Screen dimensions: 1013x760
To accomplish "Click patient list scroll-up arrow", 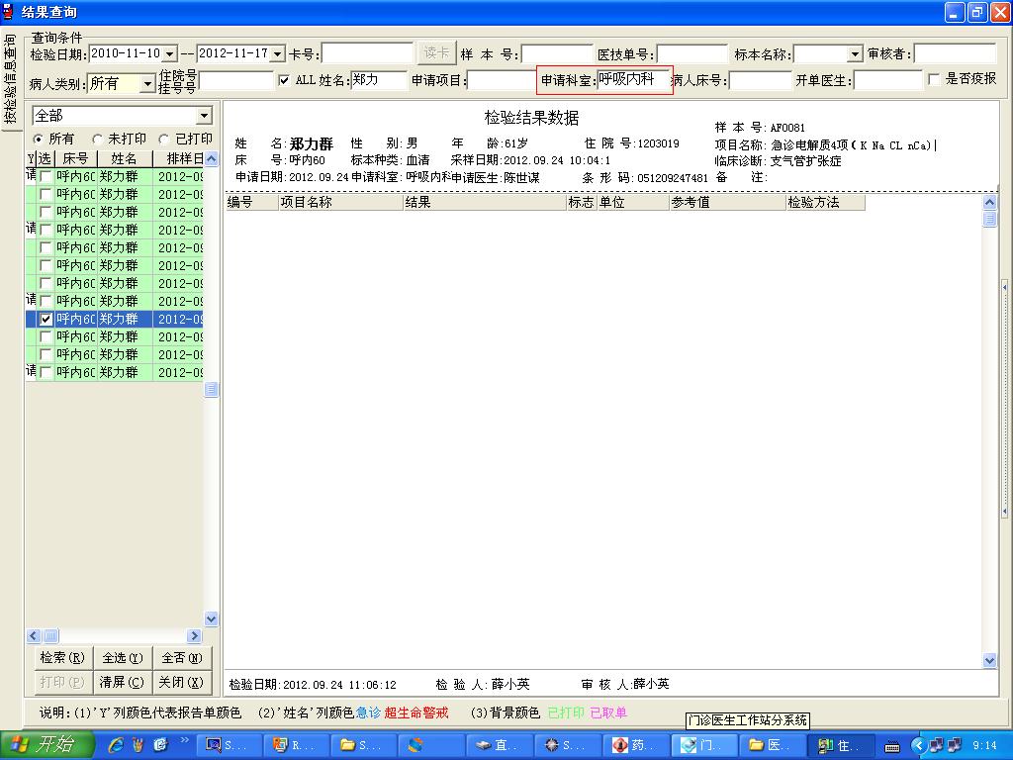I will (x=212, y=159).
